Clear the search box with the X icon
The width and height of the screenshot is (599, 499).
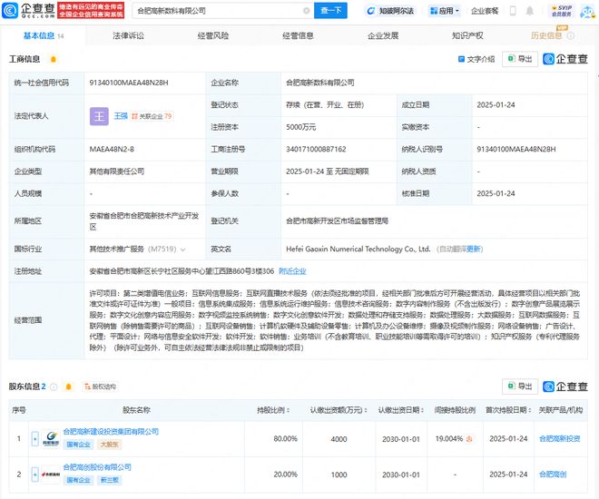click(x=306, y=11)
